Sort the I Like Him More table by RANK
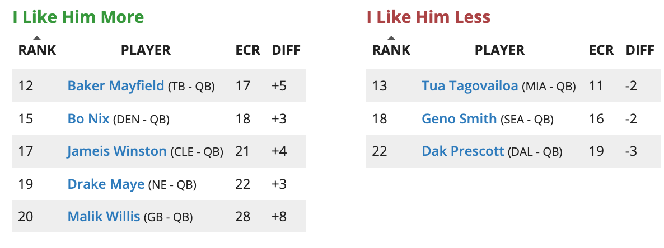The height and width of the screenshot is (248, 664). (37, 50)
